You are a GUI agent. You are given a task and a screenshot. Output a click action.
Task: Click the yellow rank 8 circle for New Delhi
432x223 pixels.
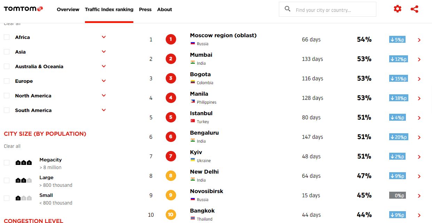(171, 176)
